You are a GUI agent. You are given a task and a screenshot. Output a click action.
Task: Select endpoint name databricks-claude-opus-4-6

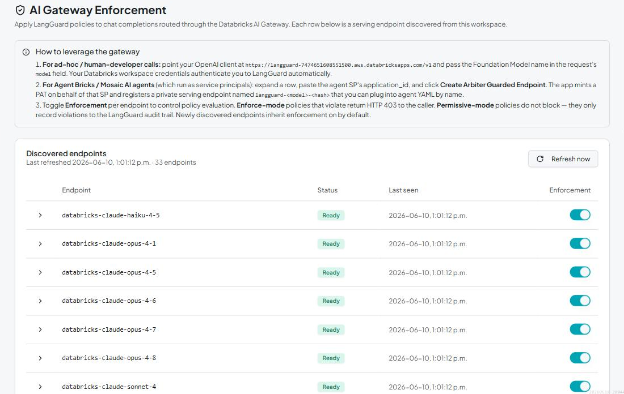click(109, 301)
